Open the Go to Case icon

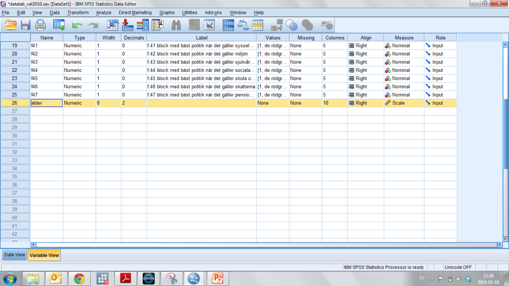(x=113, y=25)
